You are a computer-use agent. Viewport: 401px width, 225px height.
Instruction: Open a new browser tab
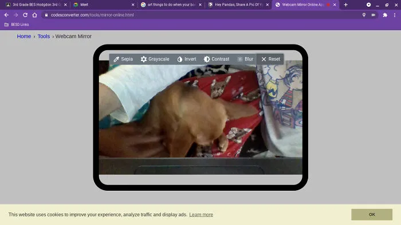pos(346,5)
